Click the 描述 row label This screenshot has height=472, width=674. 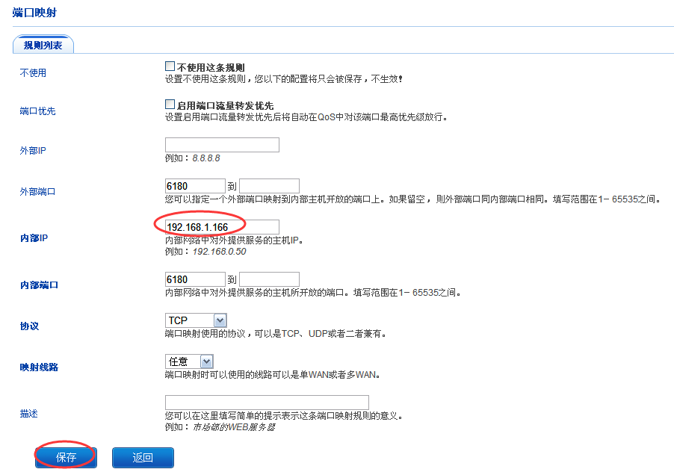pos(29,414)
